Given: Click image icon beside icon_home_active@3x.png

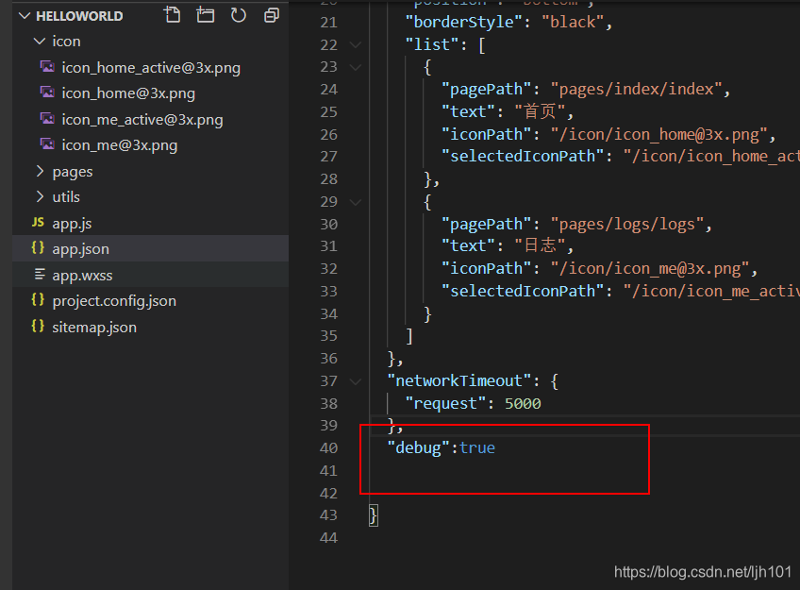Looking at the screenshot, I should click(47, 67).
